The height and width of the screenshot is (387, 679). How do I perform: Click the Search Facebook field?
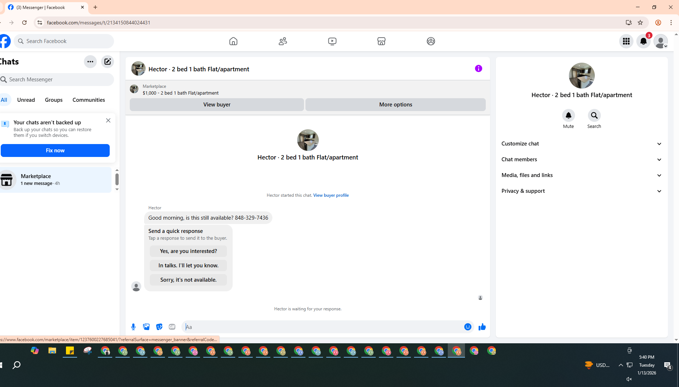pyautogui.click(x=64, y=41)
